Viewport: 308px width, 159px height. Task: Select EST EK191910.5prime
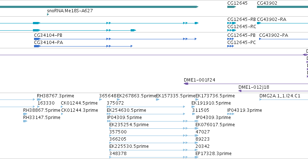211,103
